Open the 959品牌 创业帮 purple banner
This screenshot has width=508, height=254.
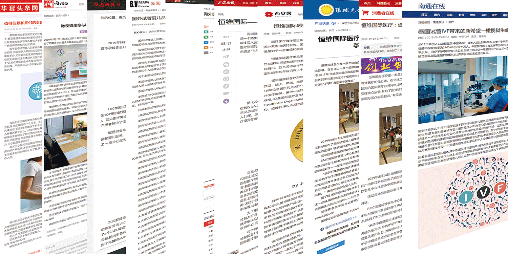point(381,65)
